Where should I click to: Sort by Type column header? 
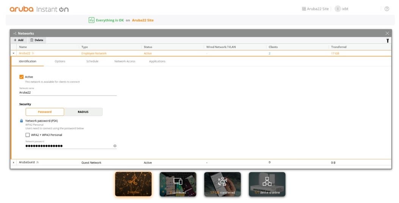85,47
